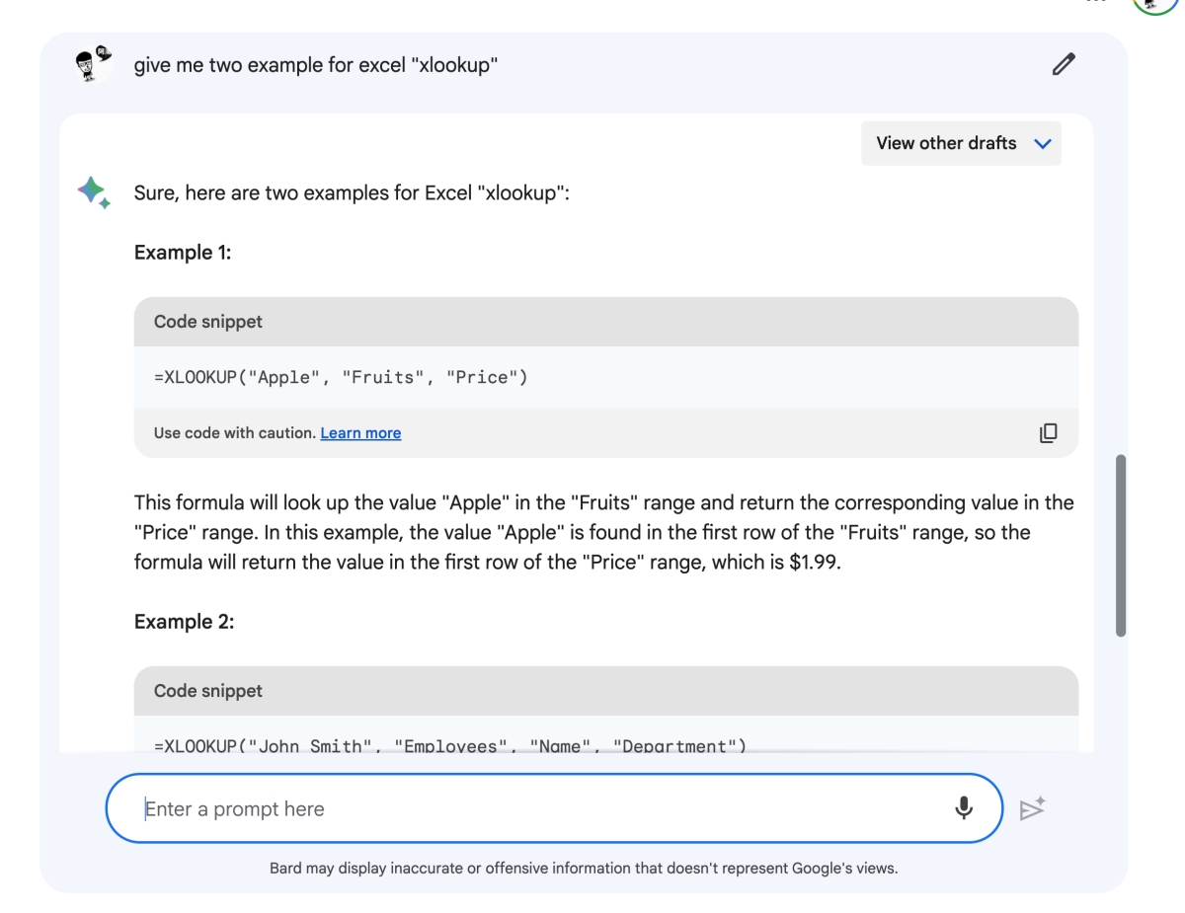1185x913 pixels.
Task: Click the =XLOOKUP("Apple") formula text
Action: point(341,377)
